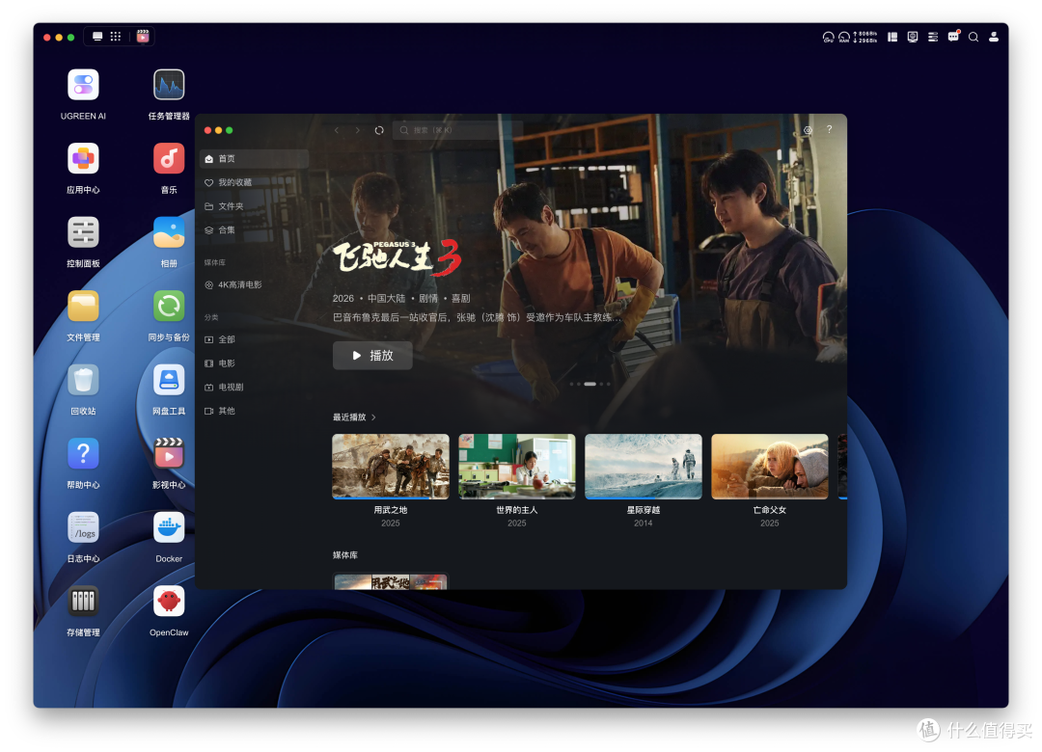The width and height of the screenshot is (1042, 752).
Task: Play 飞驰人生3 with the 播放 button
Action: (372, 356)
